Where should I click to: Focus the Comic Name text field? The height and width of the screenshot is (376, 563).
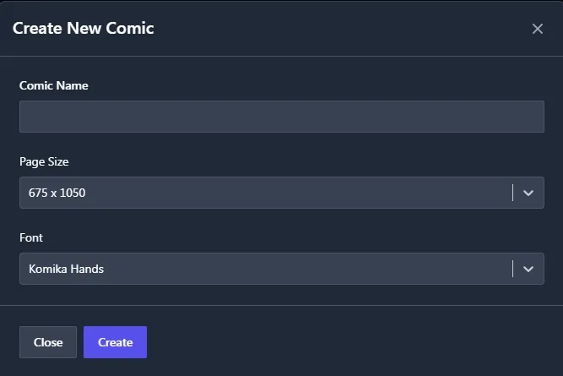point(281,117)
